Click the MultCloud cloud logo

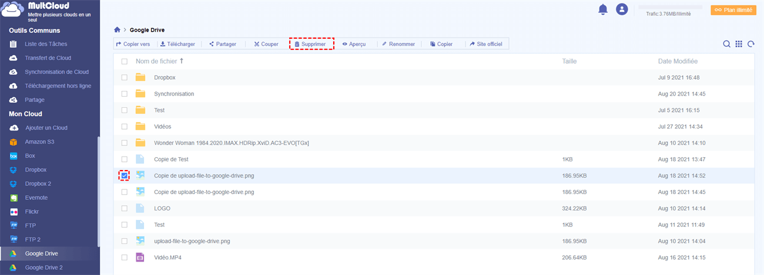coord(13,10)
